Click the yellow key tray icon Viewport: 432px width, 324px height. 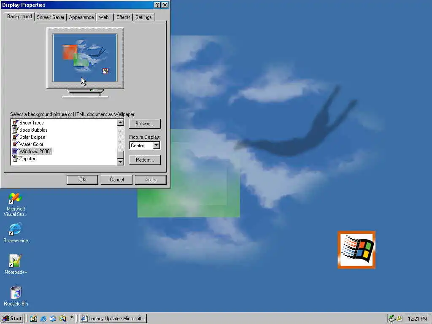point(399,319)
